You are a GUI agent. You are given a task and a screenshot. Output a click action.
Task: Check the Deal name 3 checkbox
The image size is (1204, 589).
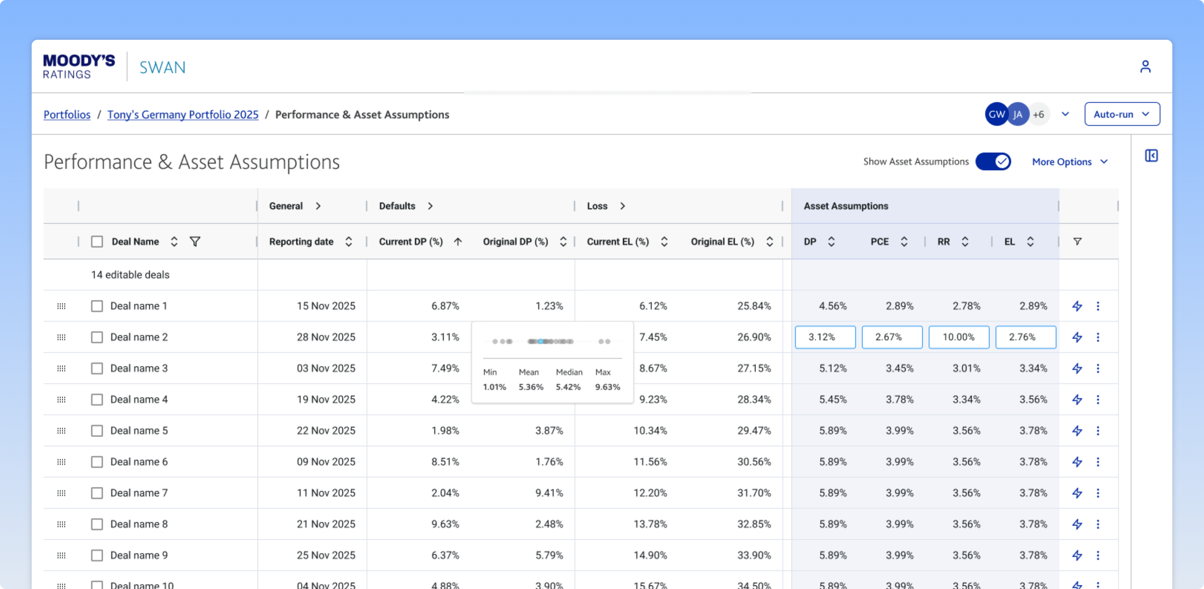click(97, 368)
